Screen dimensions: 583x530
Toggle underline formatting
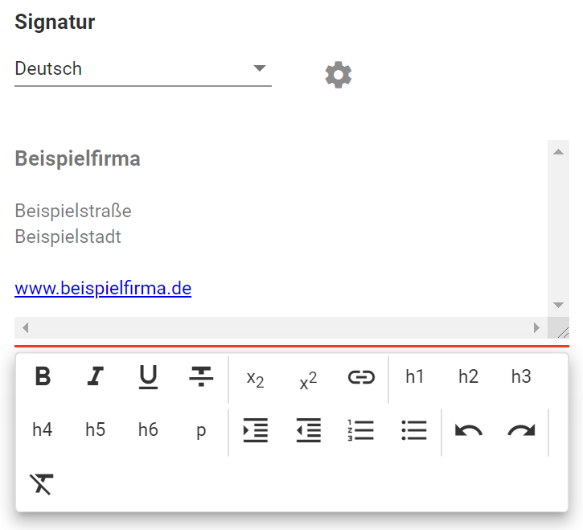[x=148, y=377]
